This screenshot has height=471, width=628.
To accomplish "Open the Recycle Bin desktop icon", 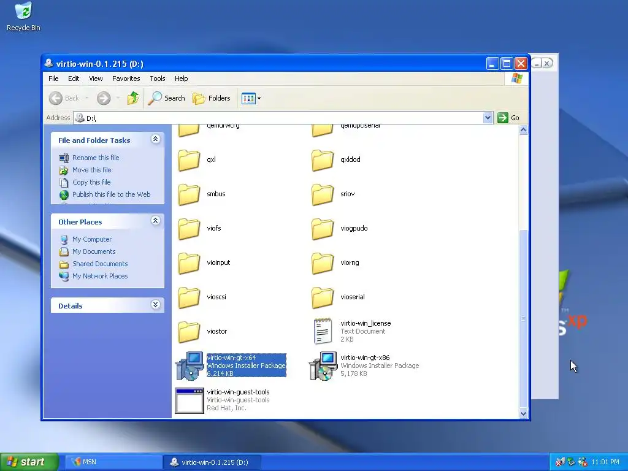I will click(x=23, y=17).
